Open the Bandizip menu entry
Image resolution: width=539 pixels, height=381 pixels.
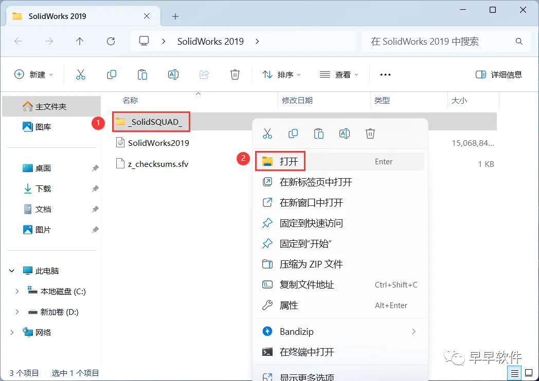click(x=340, y=332)
